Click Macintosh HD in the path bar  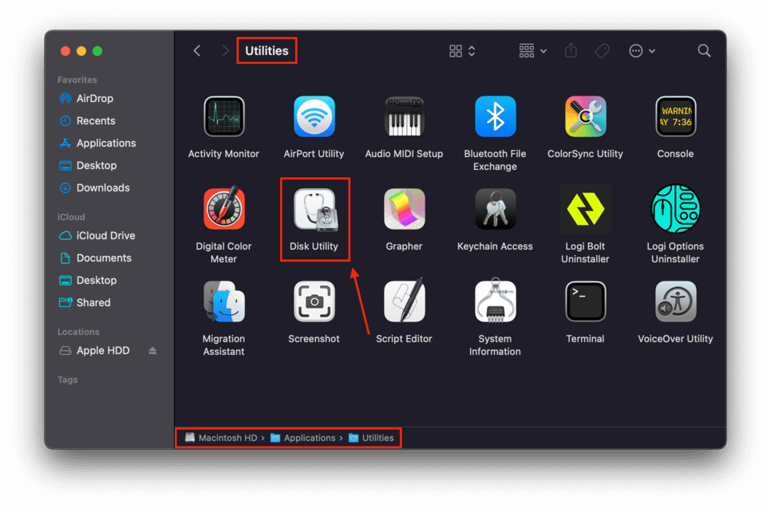pyautogui.click(x=221, y=438)
